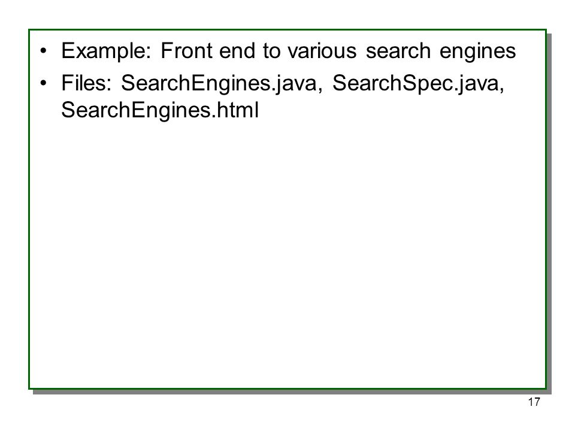Click the word 'search' in first bullet
The height and width of the screenshot is (431, 575).
pos(398,51)
